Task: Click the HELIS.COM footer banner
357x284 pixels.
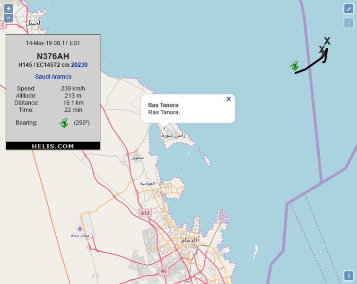Action: coord(53,146)
